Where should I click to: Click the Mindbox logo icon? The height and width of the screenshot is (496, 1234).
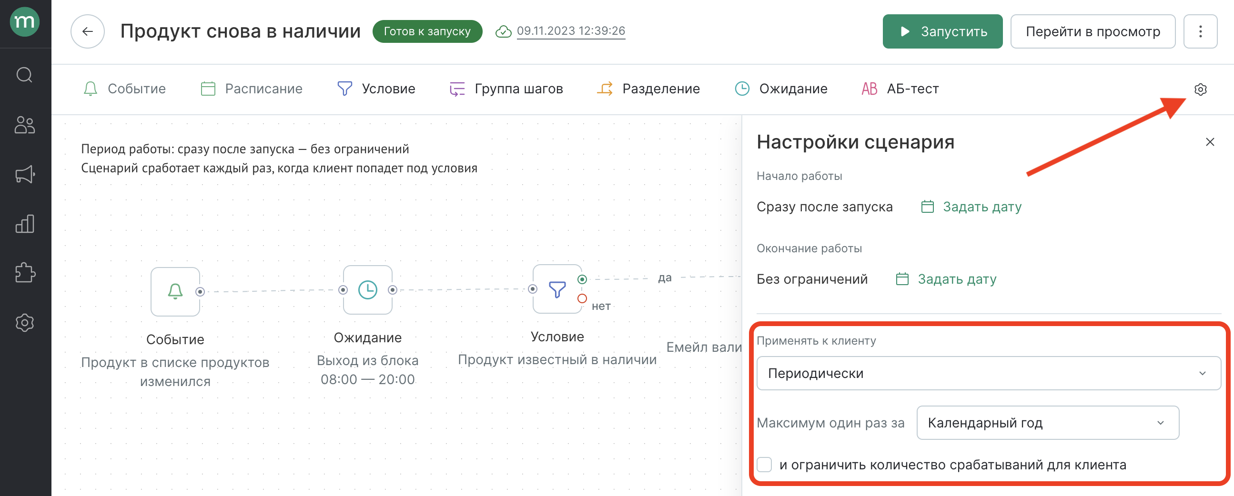click(25, 22)
